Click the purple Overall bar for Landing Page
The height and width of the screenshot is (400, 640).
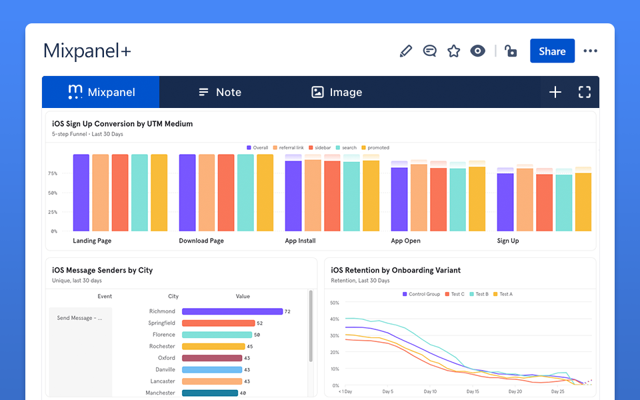81,193
